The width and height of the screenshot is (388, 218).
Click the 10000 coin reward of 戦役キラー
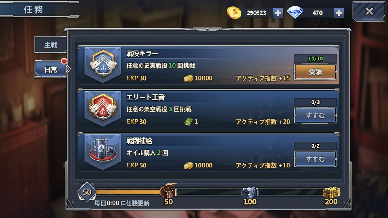198,78
